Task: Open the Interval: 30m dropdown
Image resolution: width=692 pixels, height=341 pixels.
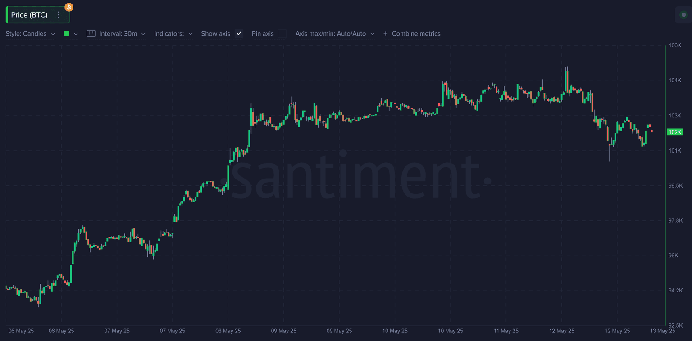Action: click(122, 34)
